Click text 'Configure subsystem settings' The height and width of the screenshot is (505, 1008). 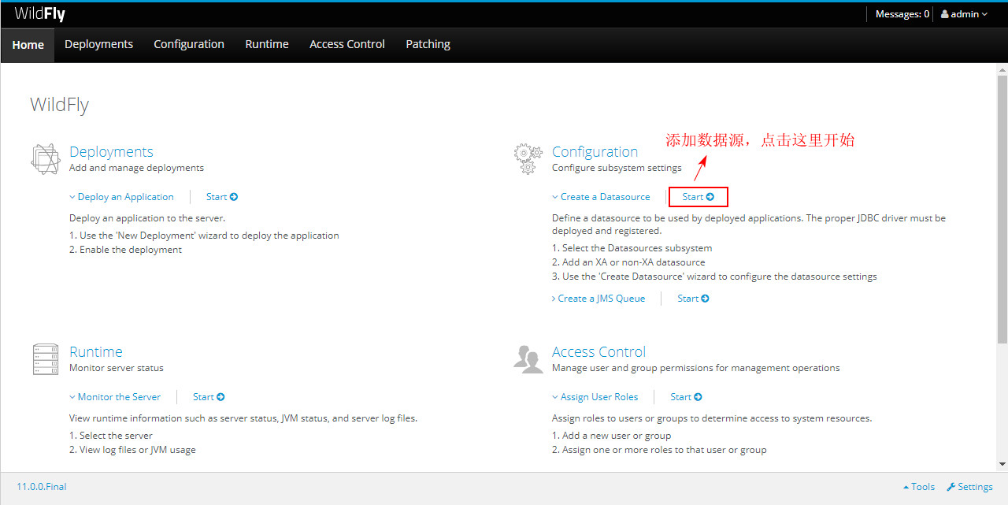(617, 168)
